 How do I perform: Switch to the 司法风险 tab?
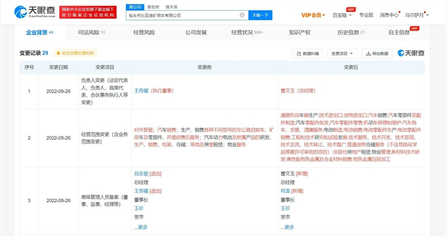coord(91,32)
